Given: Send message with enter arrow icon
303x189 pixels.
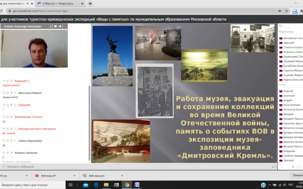Looking at the screenshot, I should tap(274, 166).
